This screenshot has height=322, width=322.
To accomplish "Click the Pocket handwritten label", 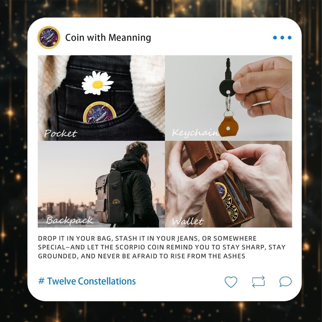I will pyautogui.click(x=61, y=134).
